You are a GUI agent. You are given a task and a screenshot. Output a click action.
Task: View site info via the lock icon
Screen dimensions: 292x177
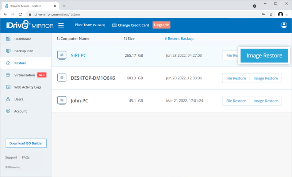click(x=30, y=14)
